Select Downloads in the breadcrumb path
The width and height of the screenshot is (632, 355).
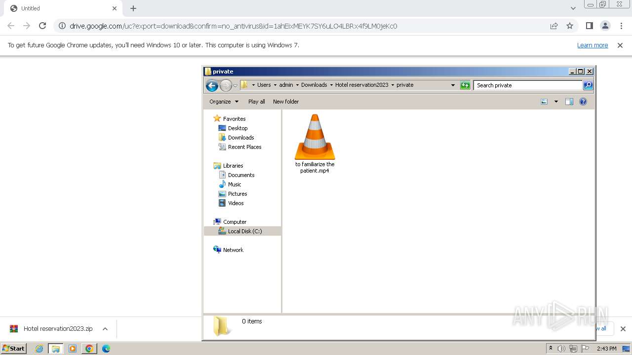[x=314, y=85]
